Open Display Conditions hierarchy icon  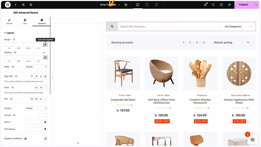tap(46, 138)
